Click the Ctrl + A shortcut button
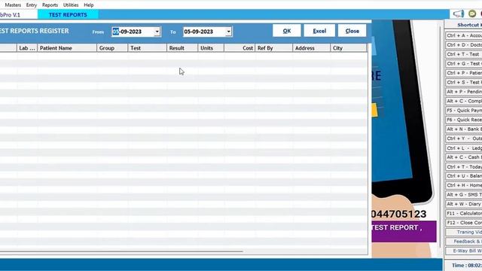Viewport: 482px width, 271px height. point(464,35)
